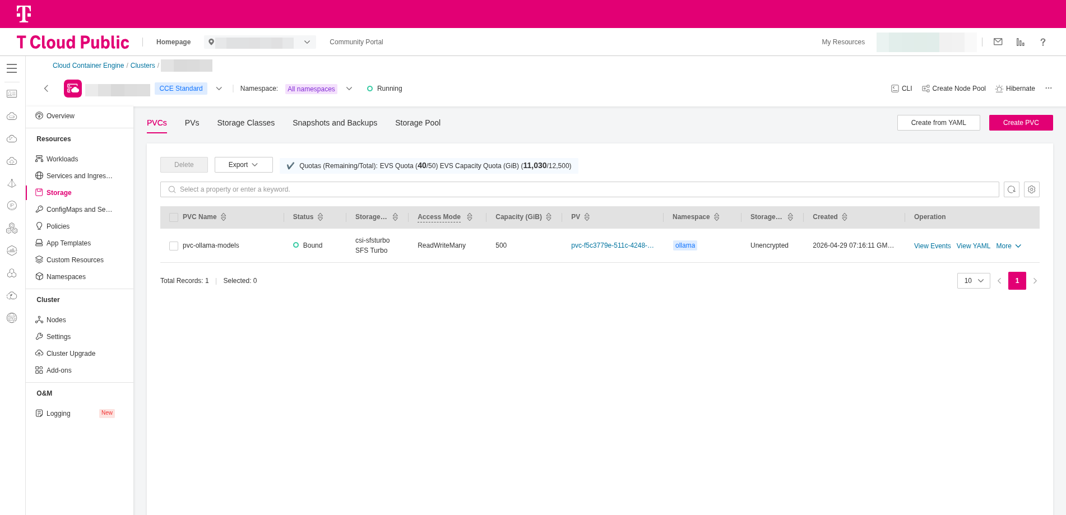Open the pvc-f5c3779e PV link

pos(613,245)
